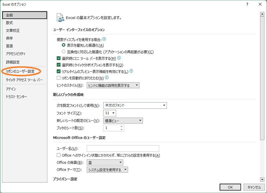Click the ユーザー名 input field

click(123, 148)
